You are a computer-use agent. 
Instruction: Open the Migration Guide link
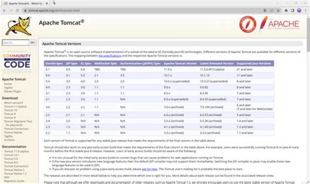click(x=14, y=181)
